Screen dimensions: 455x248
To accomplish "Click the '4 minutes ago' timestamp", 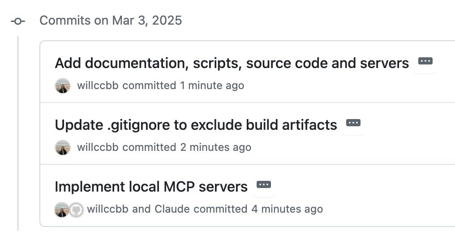I will [x=287, y=209].
